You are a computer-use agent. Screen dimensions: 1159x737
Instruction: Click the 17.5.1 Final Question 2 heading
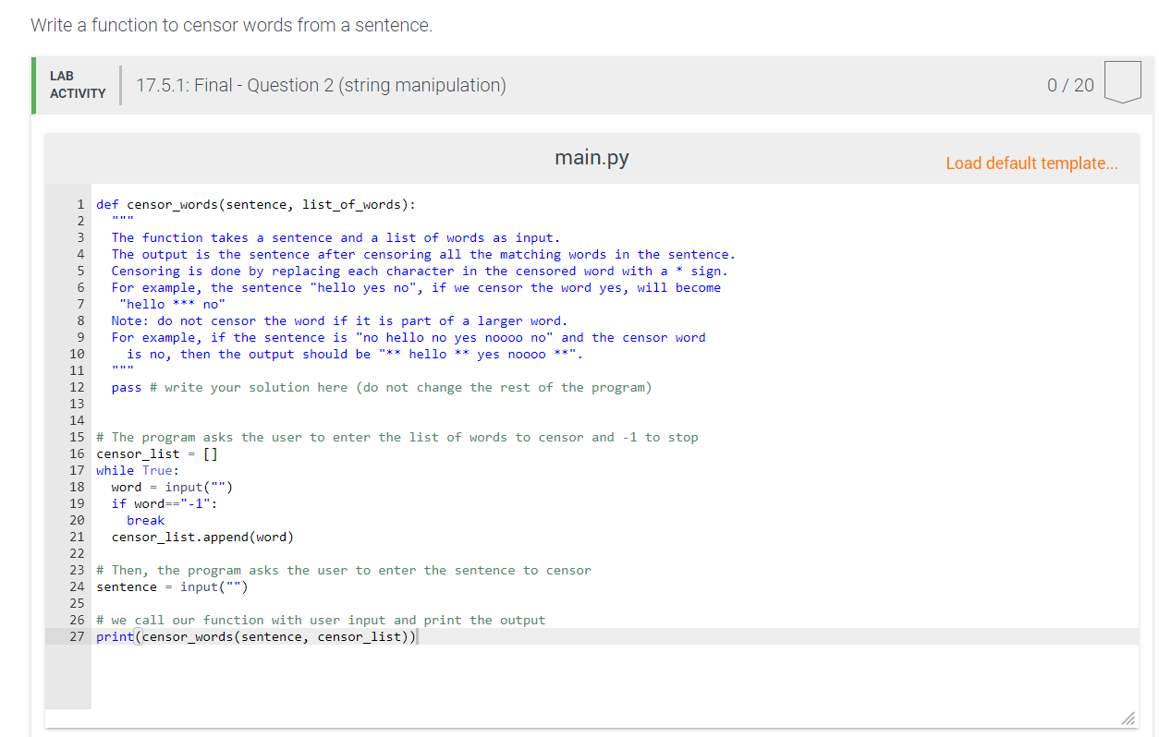[321, 85]
